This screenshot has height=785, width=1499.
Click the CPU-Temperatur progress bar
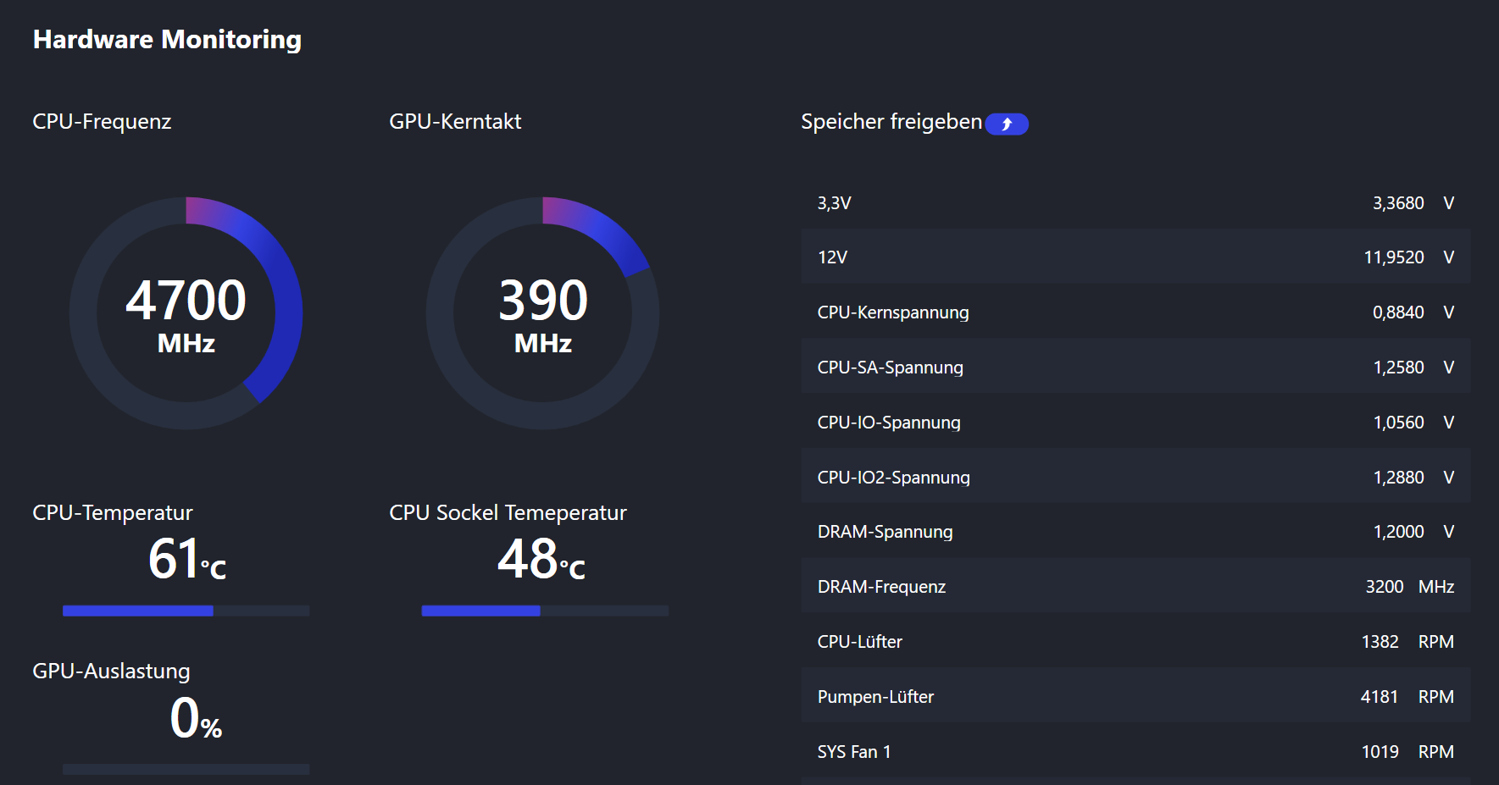186,611
